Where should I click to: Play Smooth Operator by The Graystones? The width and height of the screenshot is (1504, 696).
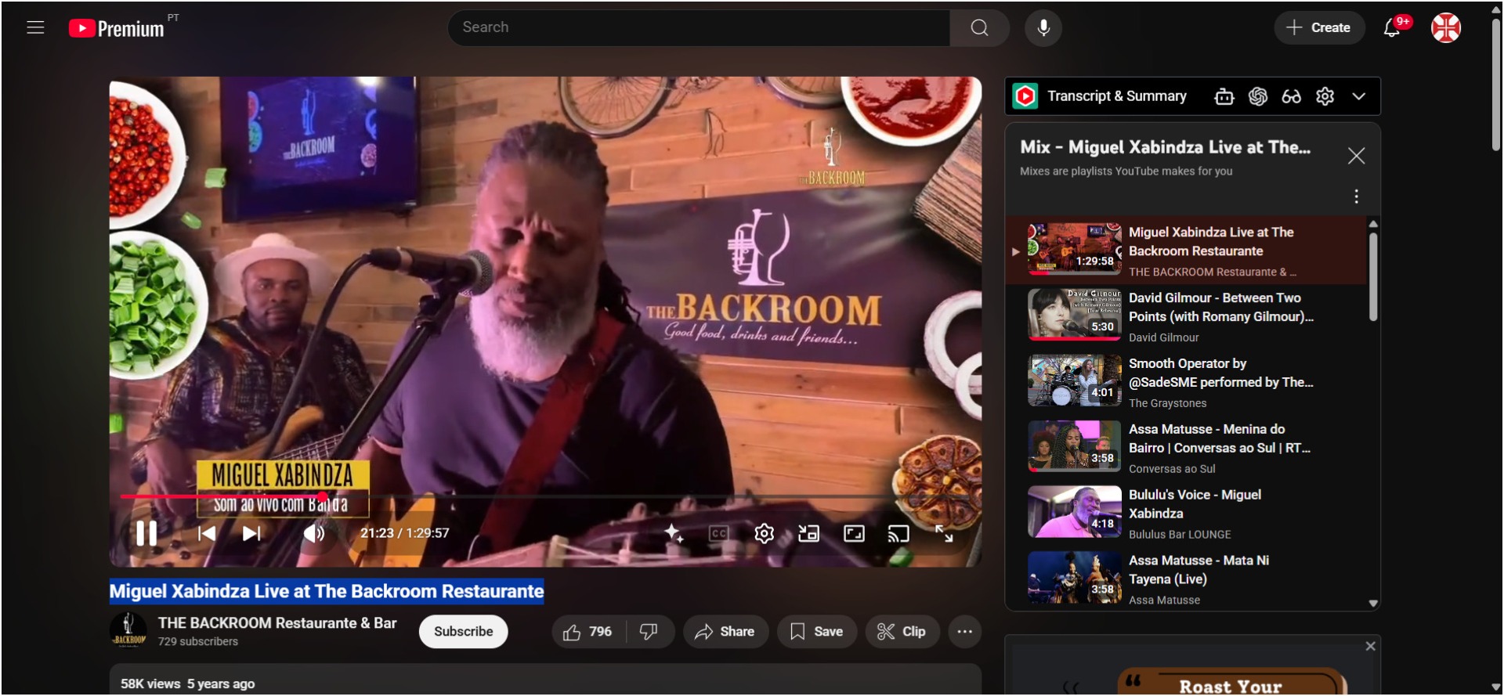[x=1186, y=381]
